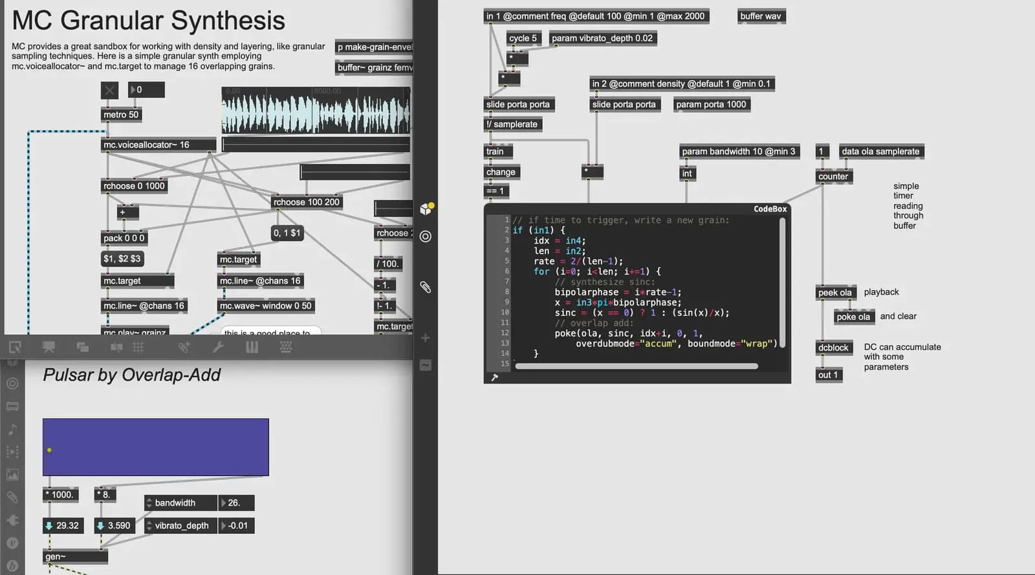Open the Packages cube icon in sidebar

[426, 209]
